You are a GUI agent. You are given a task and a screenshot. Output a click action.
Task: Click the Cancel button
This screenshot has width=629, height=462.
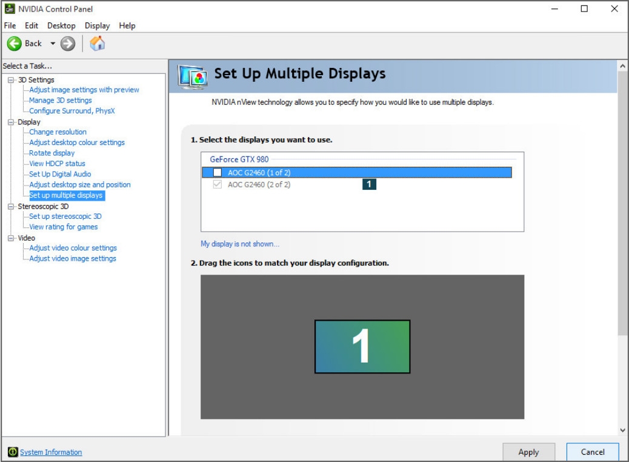click(593, 452)
